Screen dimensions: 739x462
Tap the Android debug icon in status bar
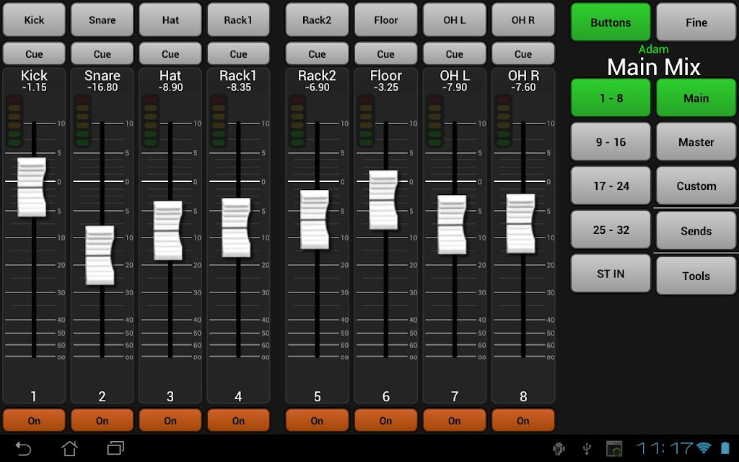(559, 448)
